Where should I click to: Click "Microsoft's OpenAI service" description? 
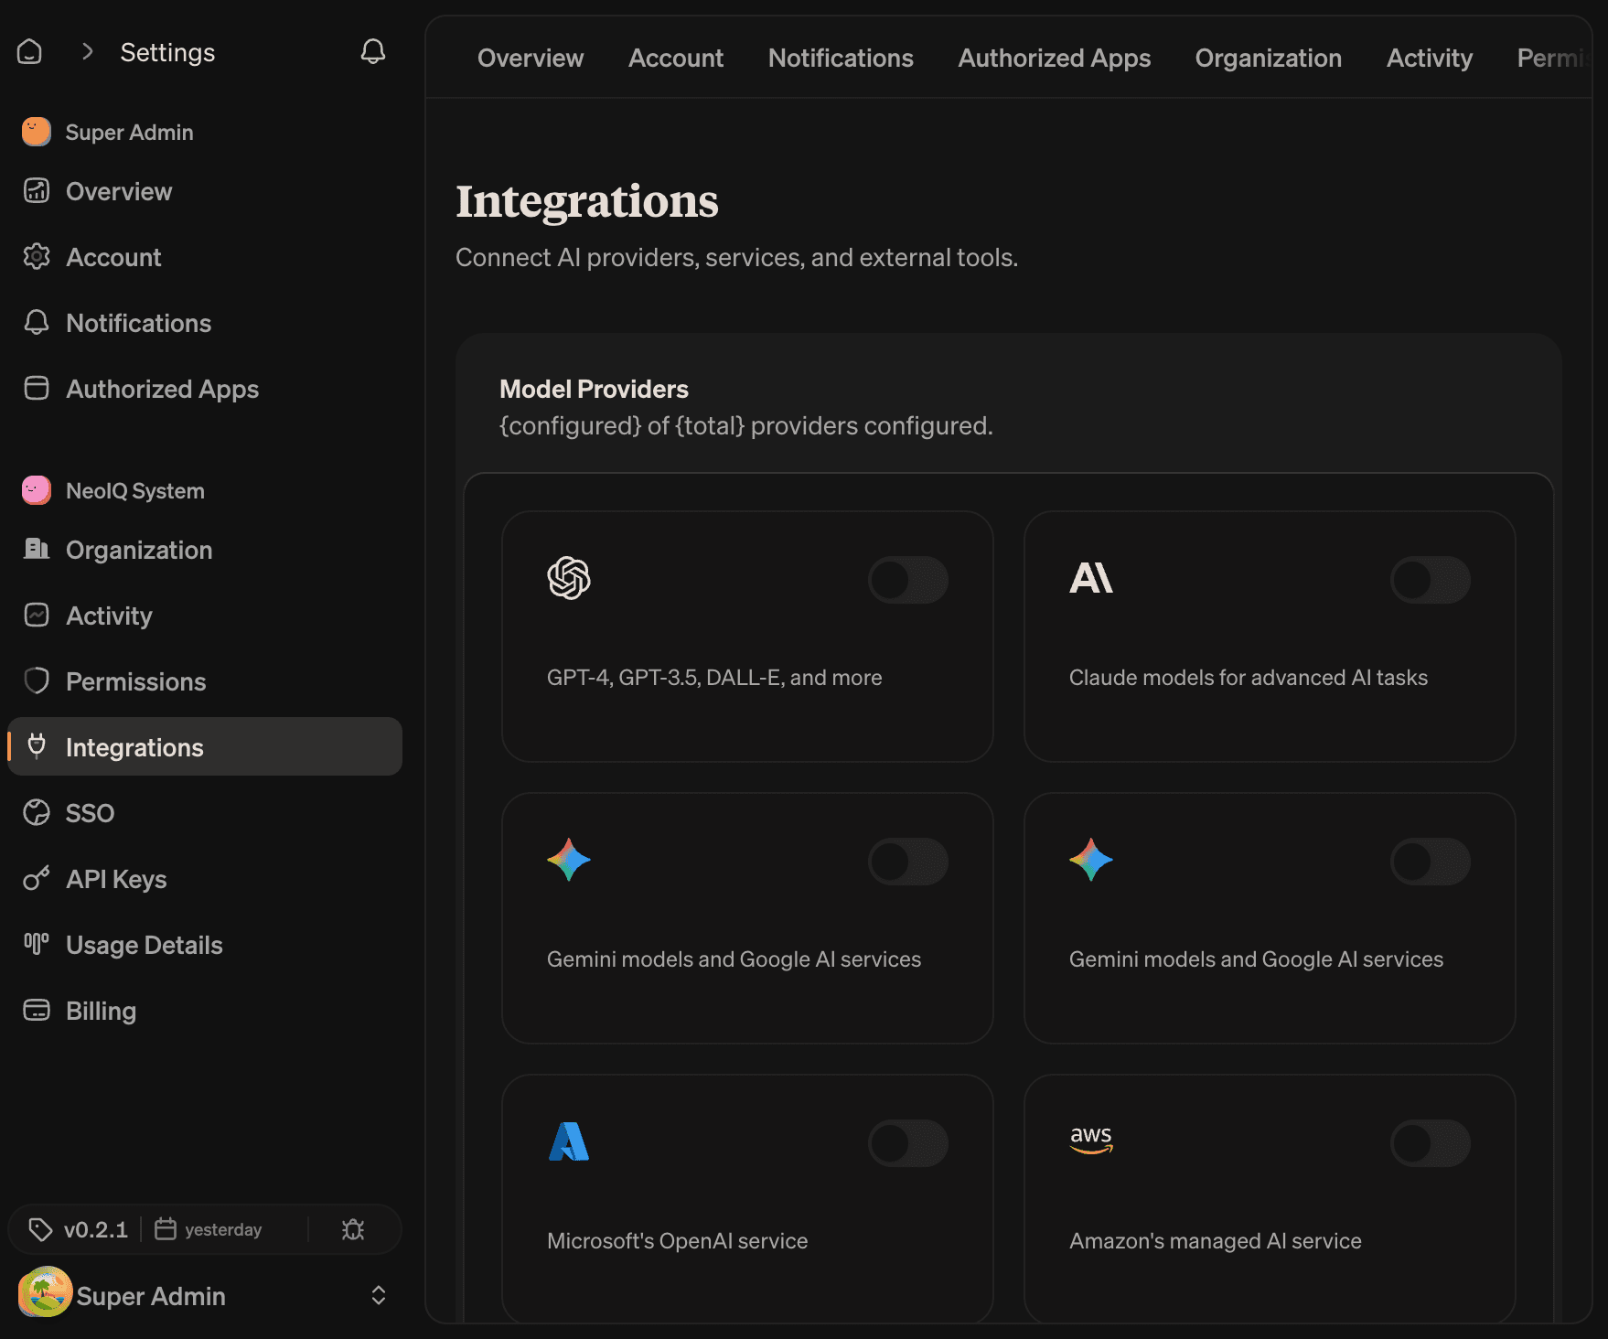click(678, 1241)
